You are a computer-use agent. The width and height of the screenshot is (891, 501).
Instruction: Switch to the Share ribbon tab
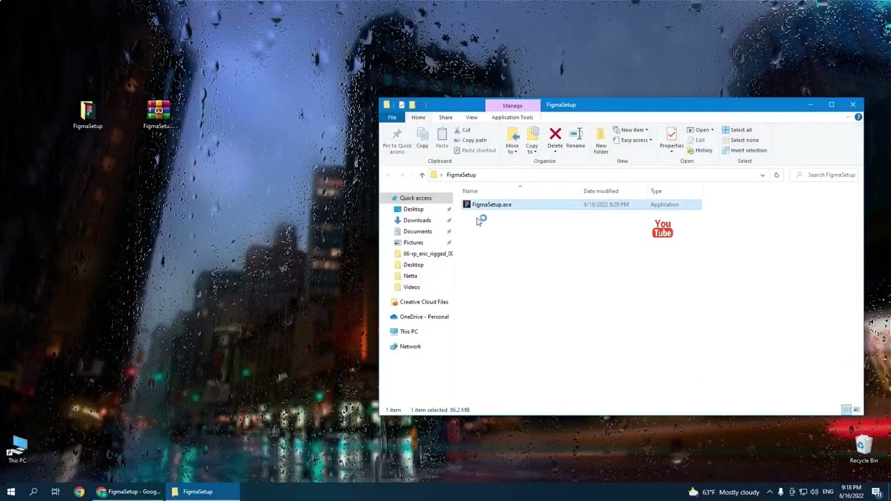click(445, 117)
